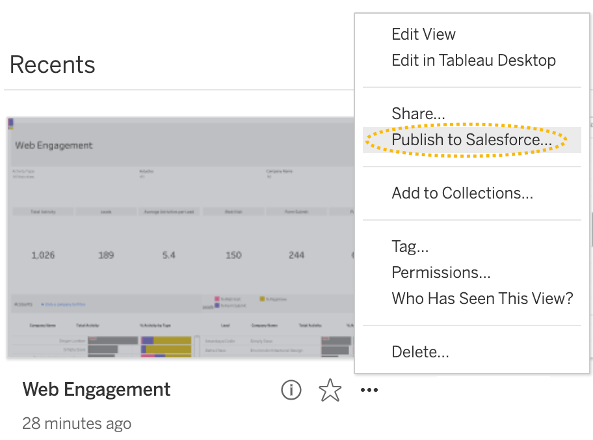Open Permissions... from the menu
This screenshot has height=440, width=593.
pyautogui.click(x=441, y=273)
